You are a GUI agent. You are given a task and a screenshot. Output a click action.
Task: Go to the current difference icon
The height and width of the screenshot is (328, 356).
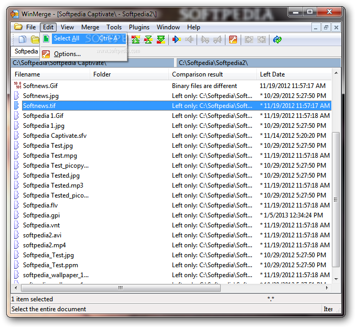pos(148,39)
